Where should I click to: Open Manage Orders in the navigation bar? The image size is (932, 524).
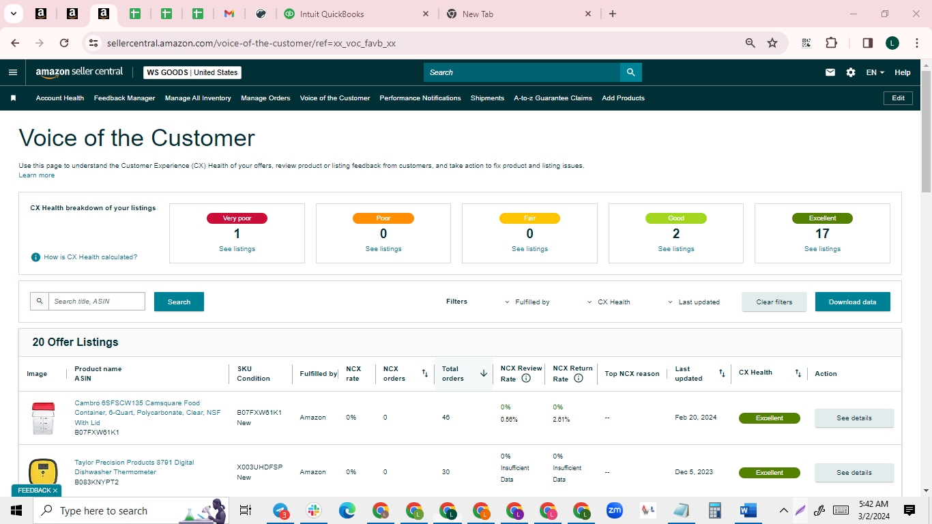265,98
